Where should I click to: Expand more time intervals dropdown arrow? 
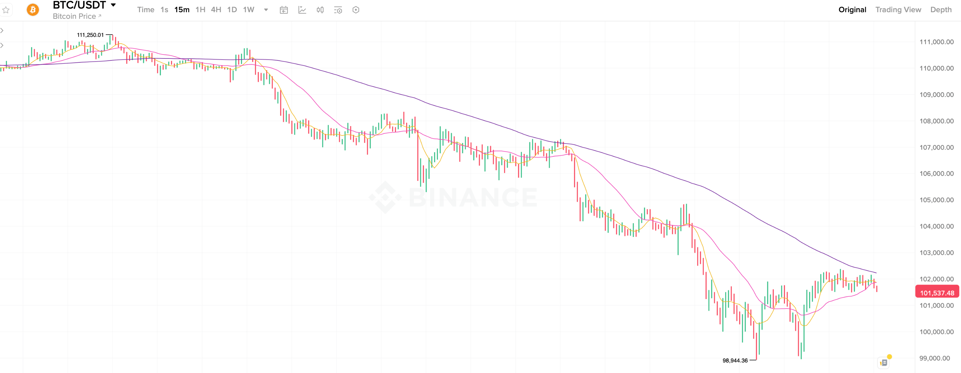(x=266, y=10)
